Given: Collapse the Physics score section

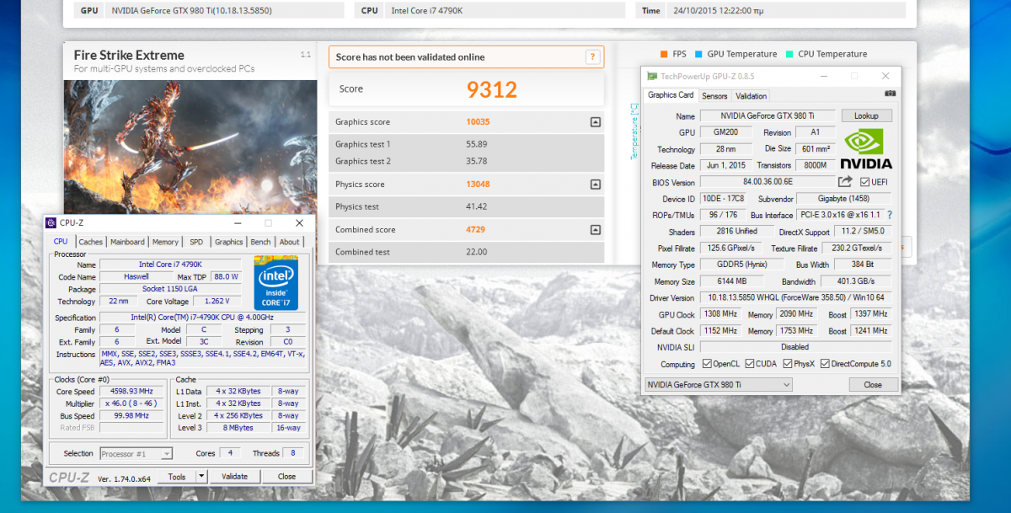Looking at the screenshot, I should pos(596,184).
